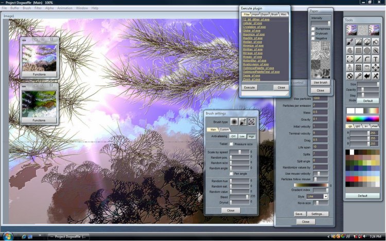
Task: Choose the paintbrush icon in Brush type
Action: [242, 122]
